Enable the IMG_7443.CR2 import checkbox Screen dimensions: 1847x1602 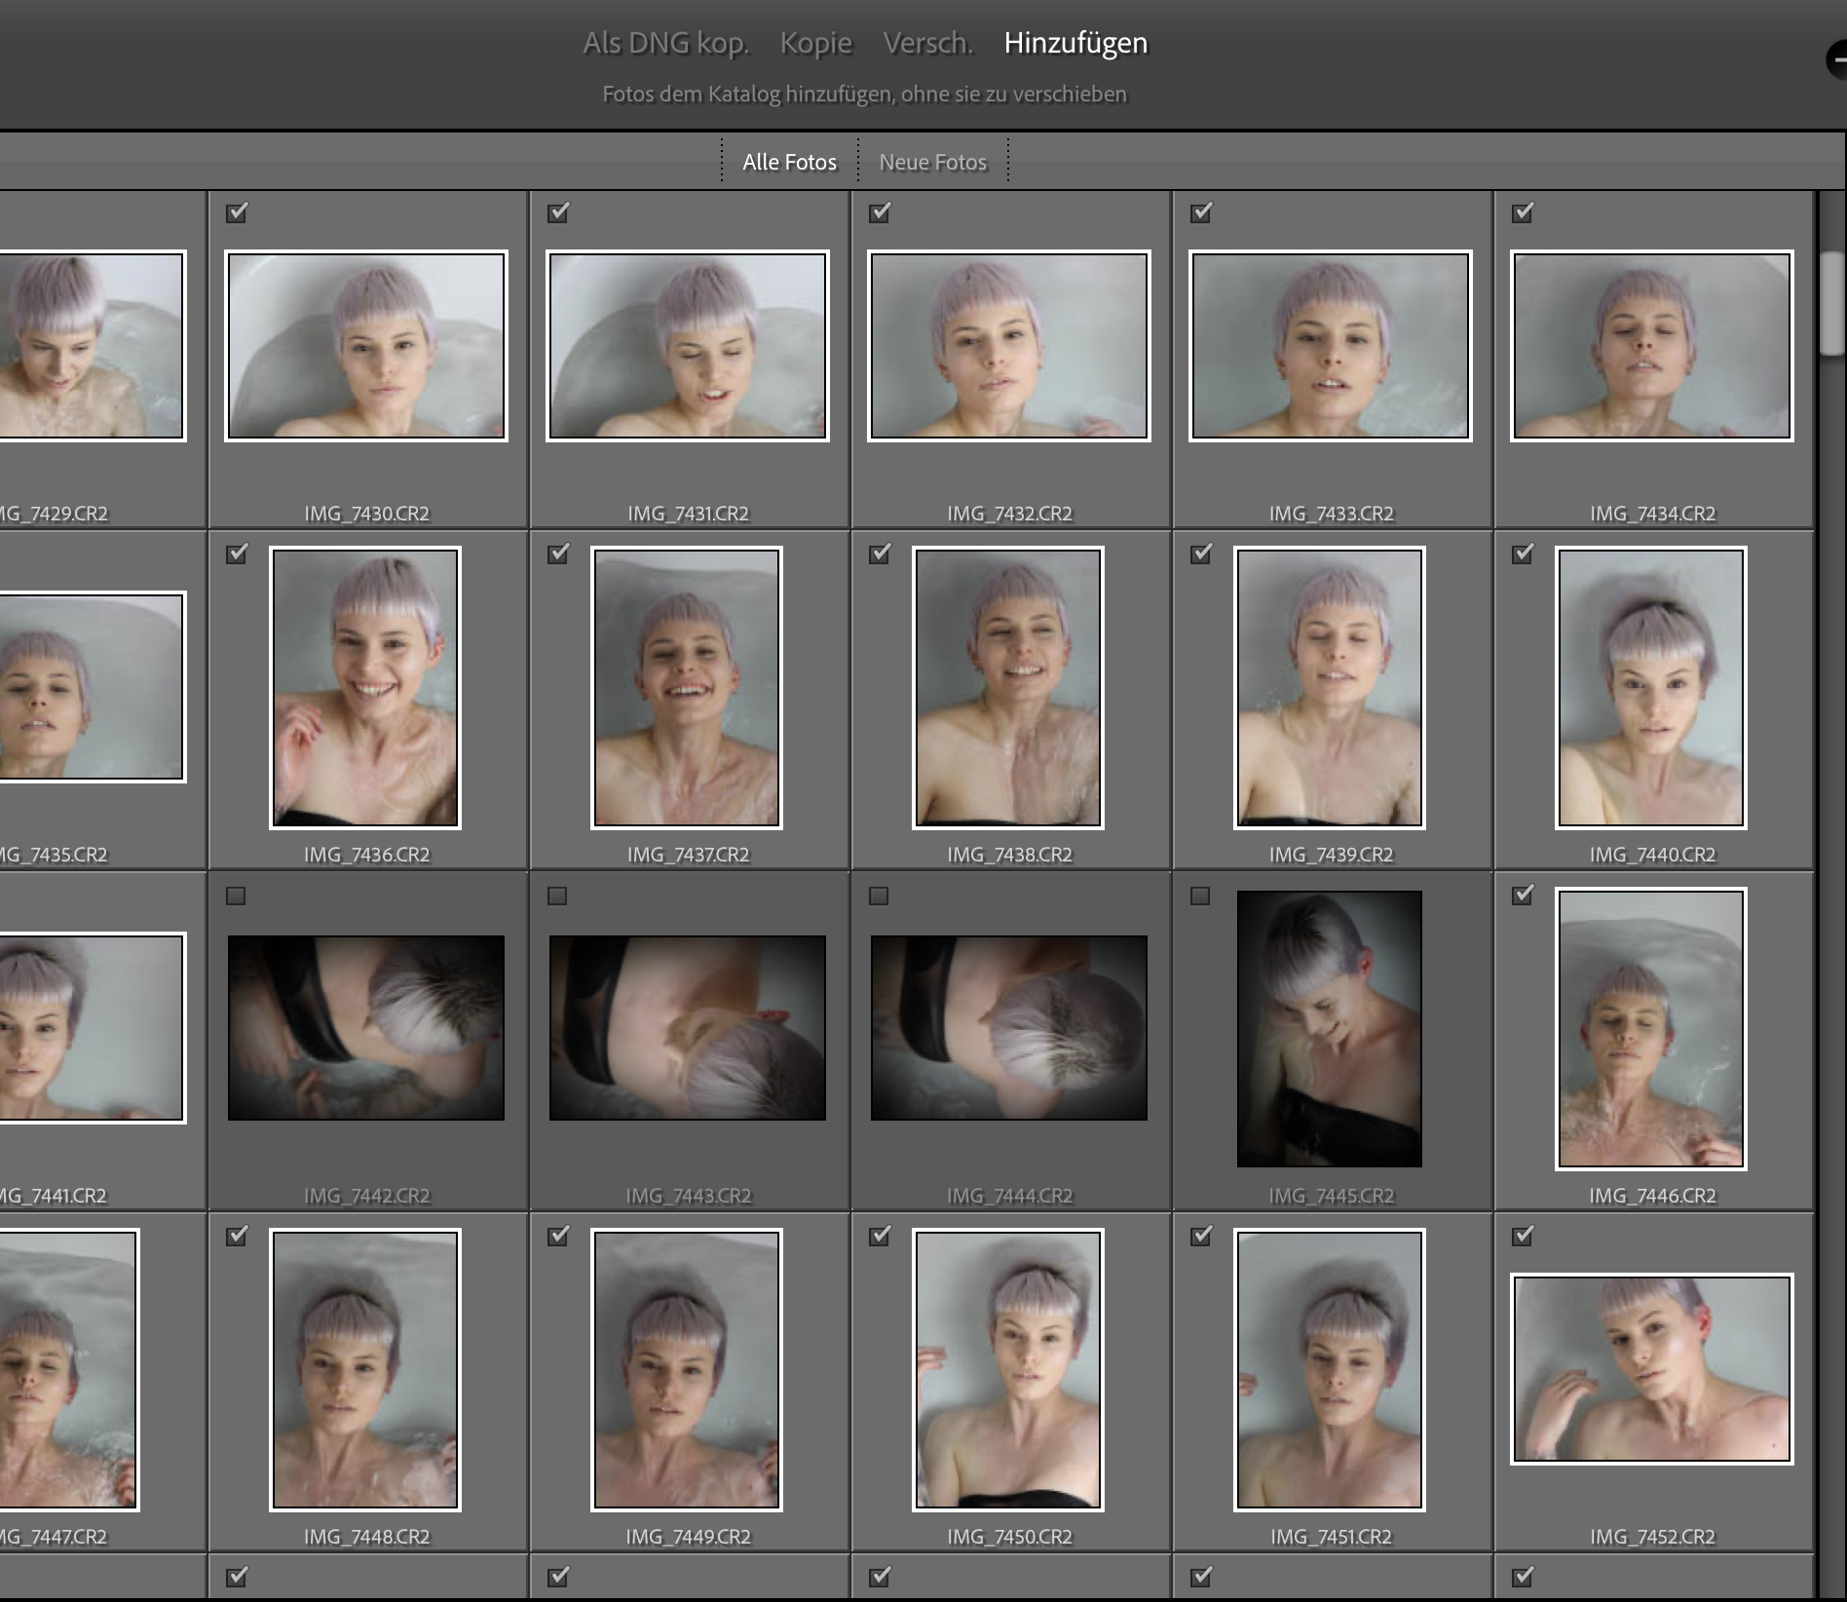click(557, 896)
